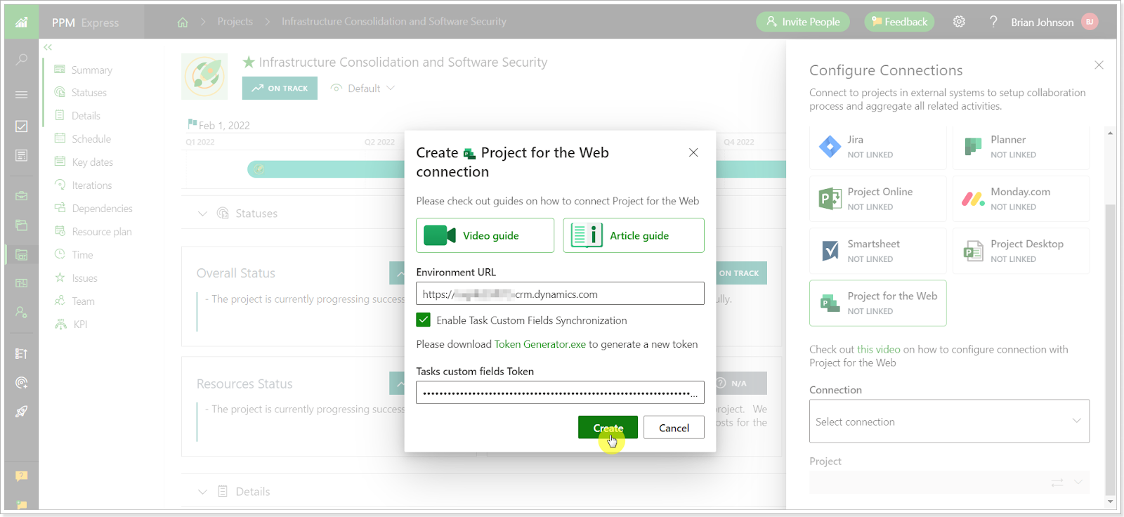Select the Project for the Web card
This screenshot has height=517, width=1124.
(x=877, y=303)
